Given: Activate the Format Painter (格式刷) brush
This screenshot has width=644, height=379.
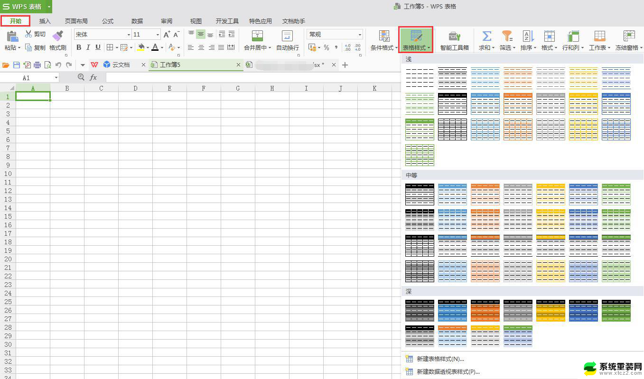Looking at the screenshot, I should (x=57, y=36).
